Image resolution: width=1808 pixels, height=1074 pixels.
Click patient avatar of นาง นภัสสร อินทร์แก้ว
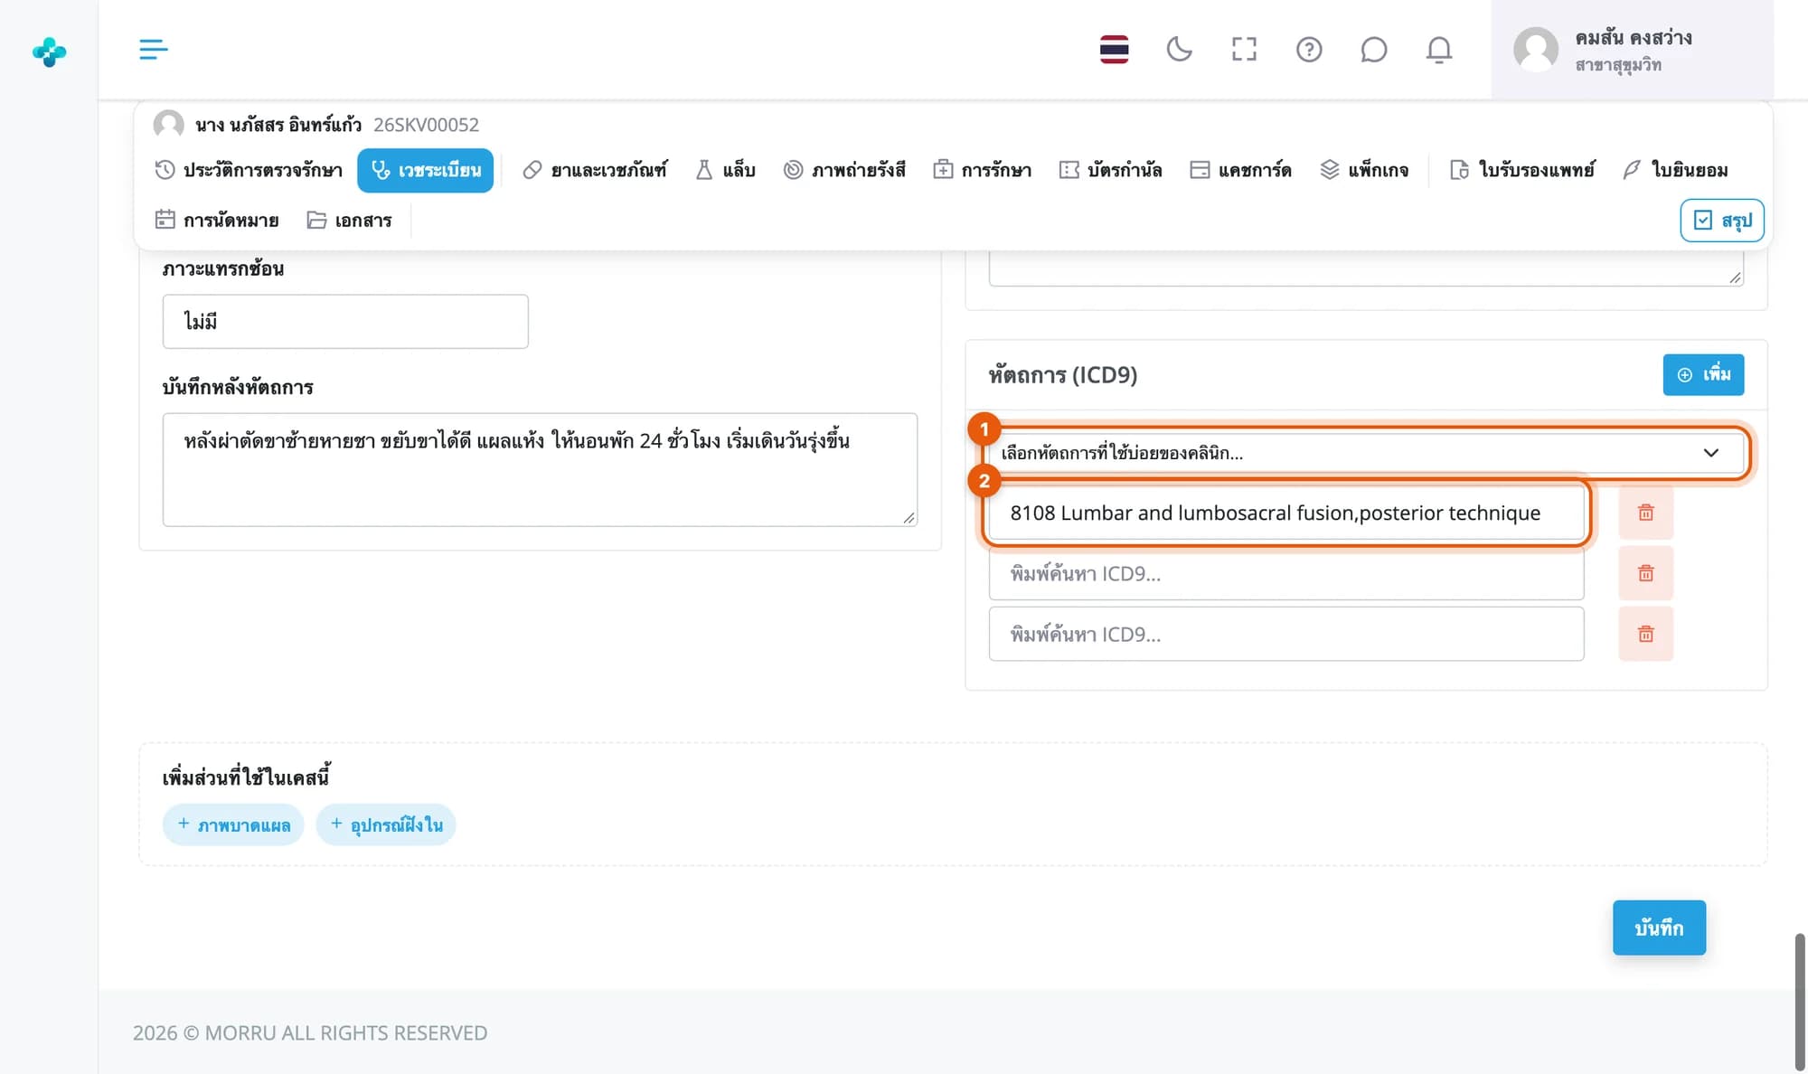tap(169, 125)
